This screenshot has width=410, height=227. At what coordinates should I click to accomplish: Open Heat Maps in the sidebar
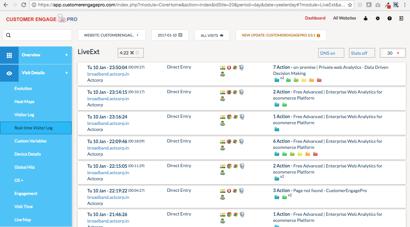pos(24,101)
